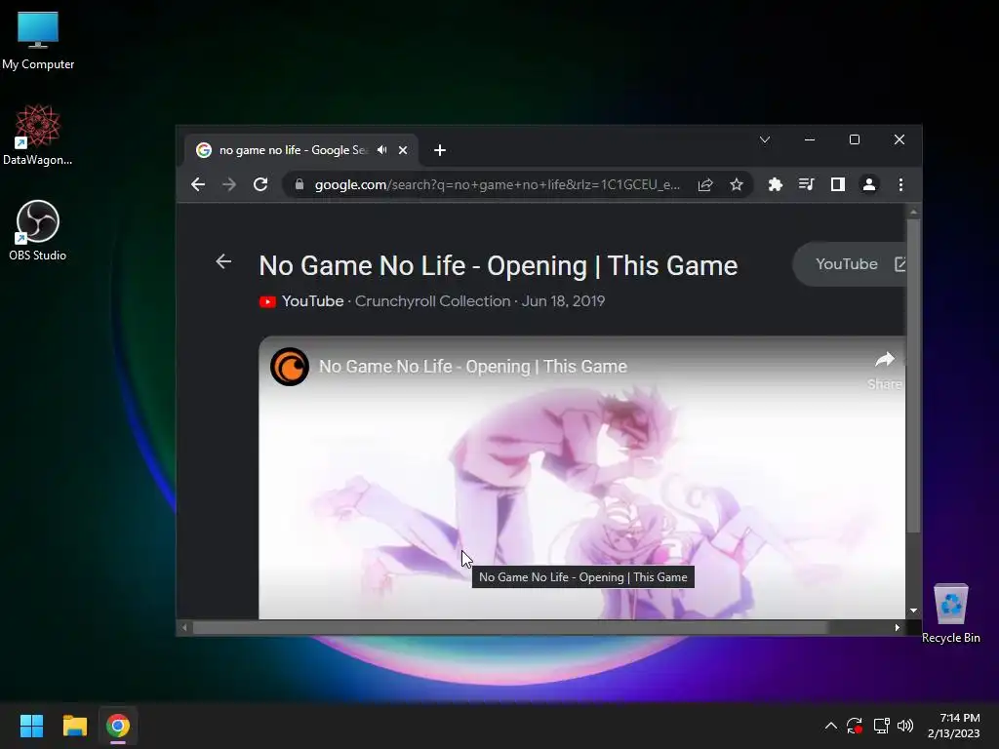Click the Share arrow in video player

click(884, 370)
